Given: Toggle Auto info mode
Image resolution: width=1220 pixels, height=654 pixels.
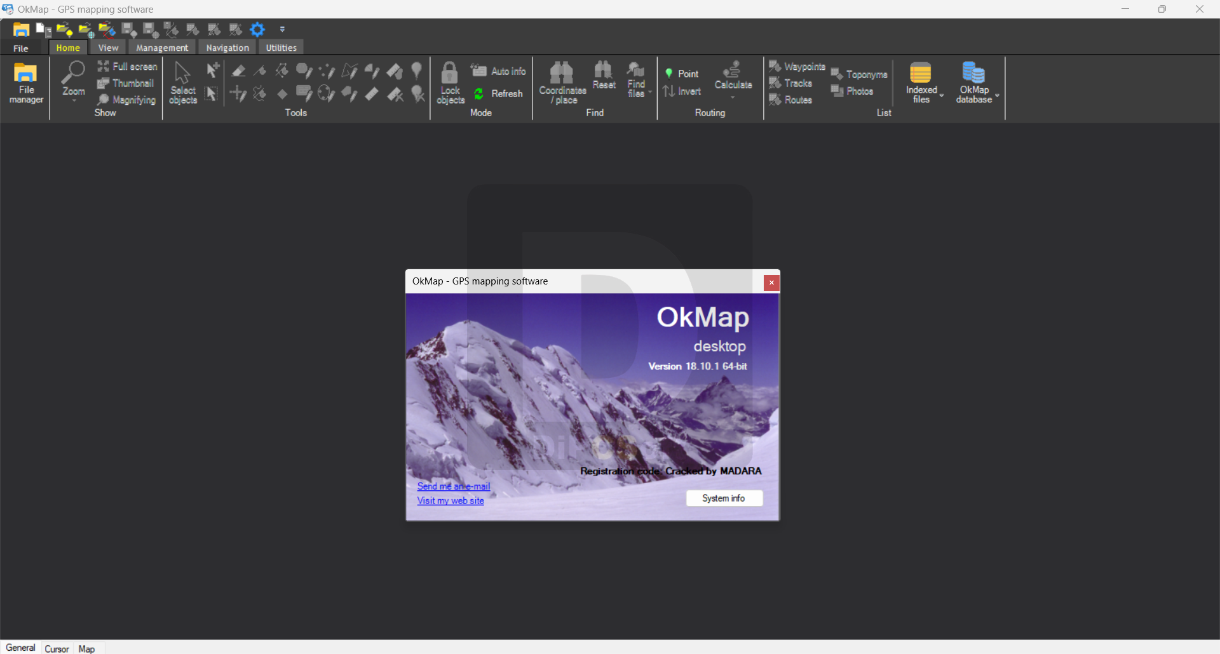Looking at the screenshot, I should point(499,71).
